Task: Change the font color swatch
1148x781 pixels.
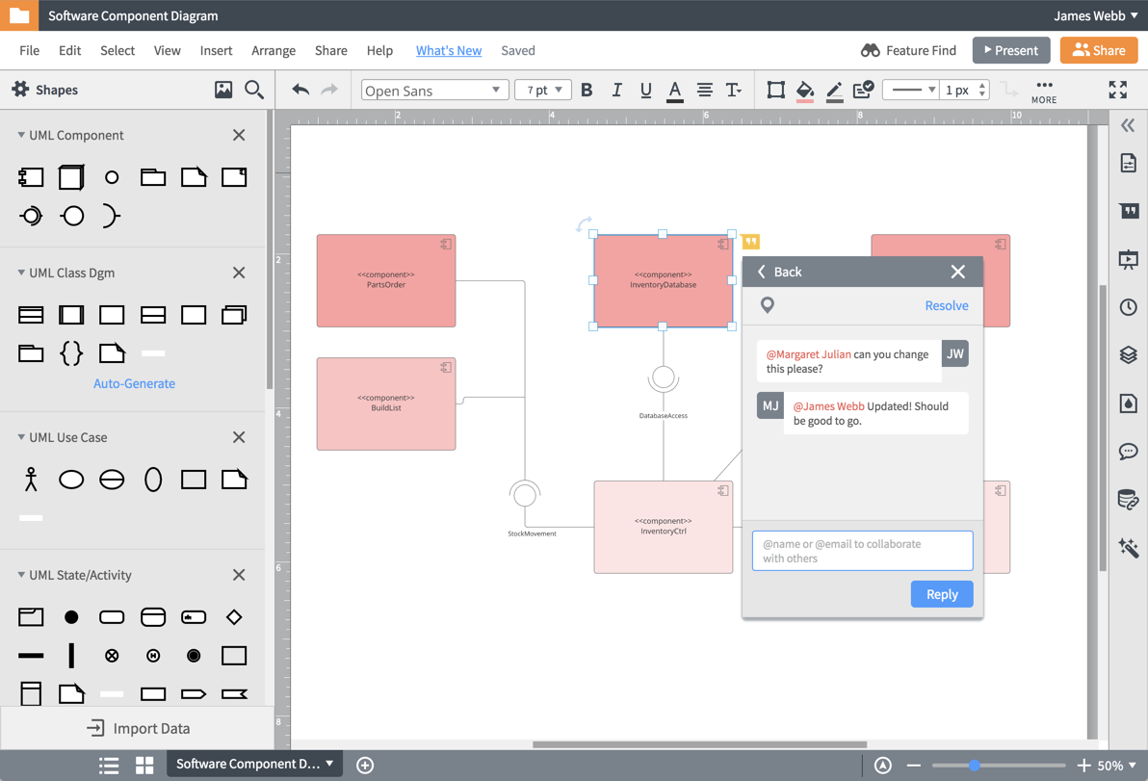Action: coord(674,90)
